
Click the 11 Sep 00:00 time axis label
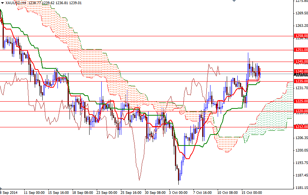tap(34, 192)
